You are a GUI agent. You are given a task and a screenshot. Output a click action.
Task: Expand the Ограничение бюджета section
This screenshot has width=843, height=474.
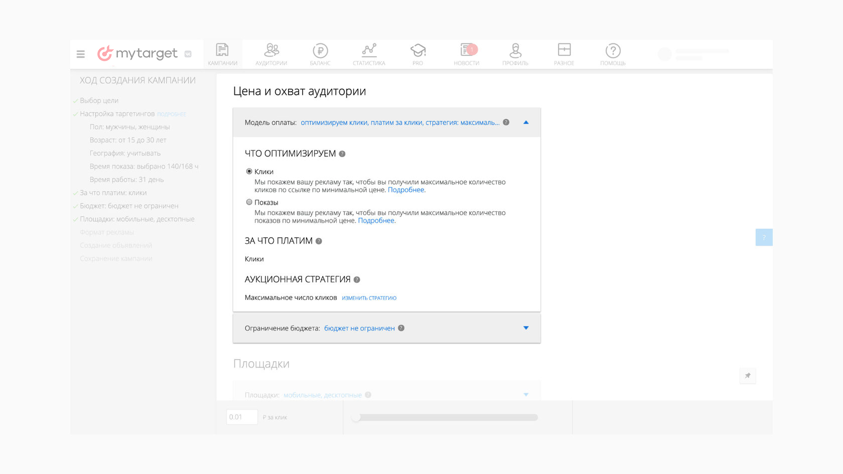pyautogui.click(x=526, y=328)
